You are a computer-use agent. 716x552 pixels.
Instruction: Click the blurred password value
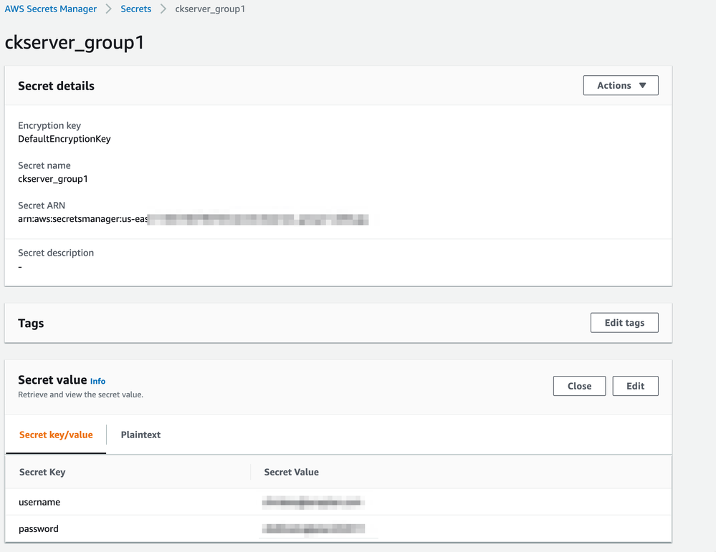(x=313, y=529)
